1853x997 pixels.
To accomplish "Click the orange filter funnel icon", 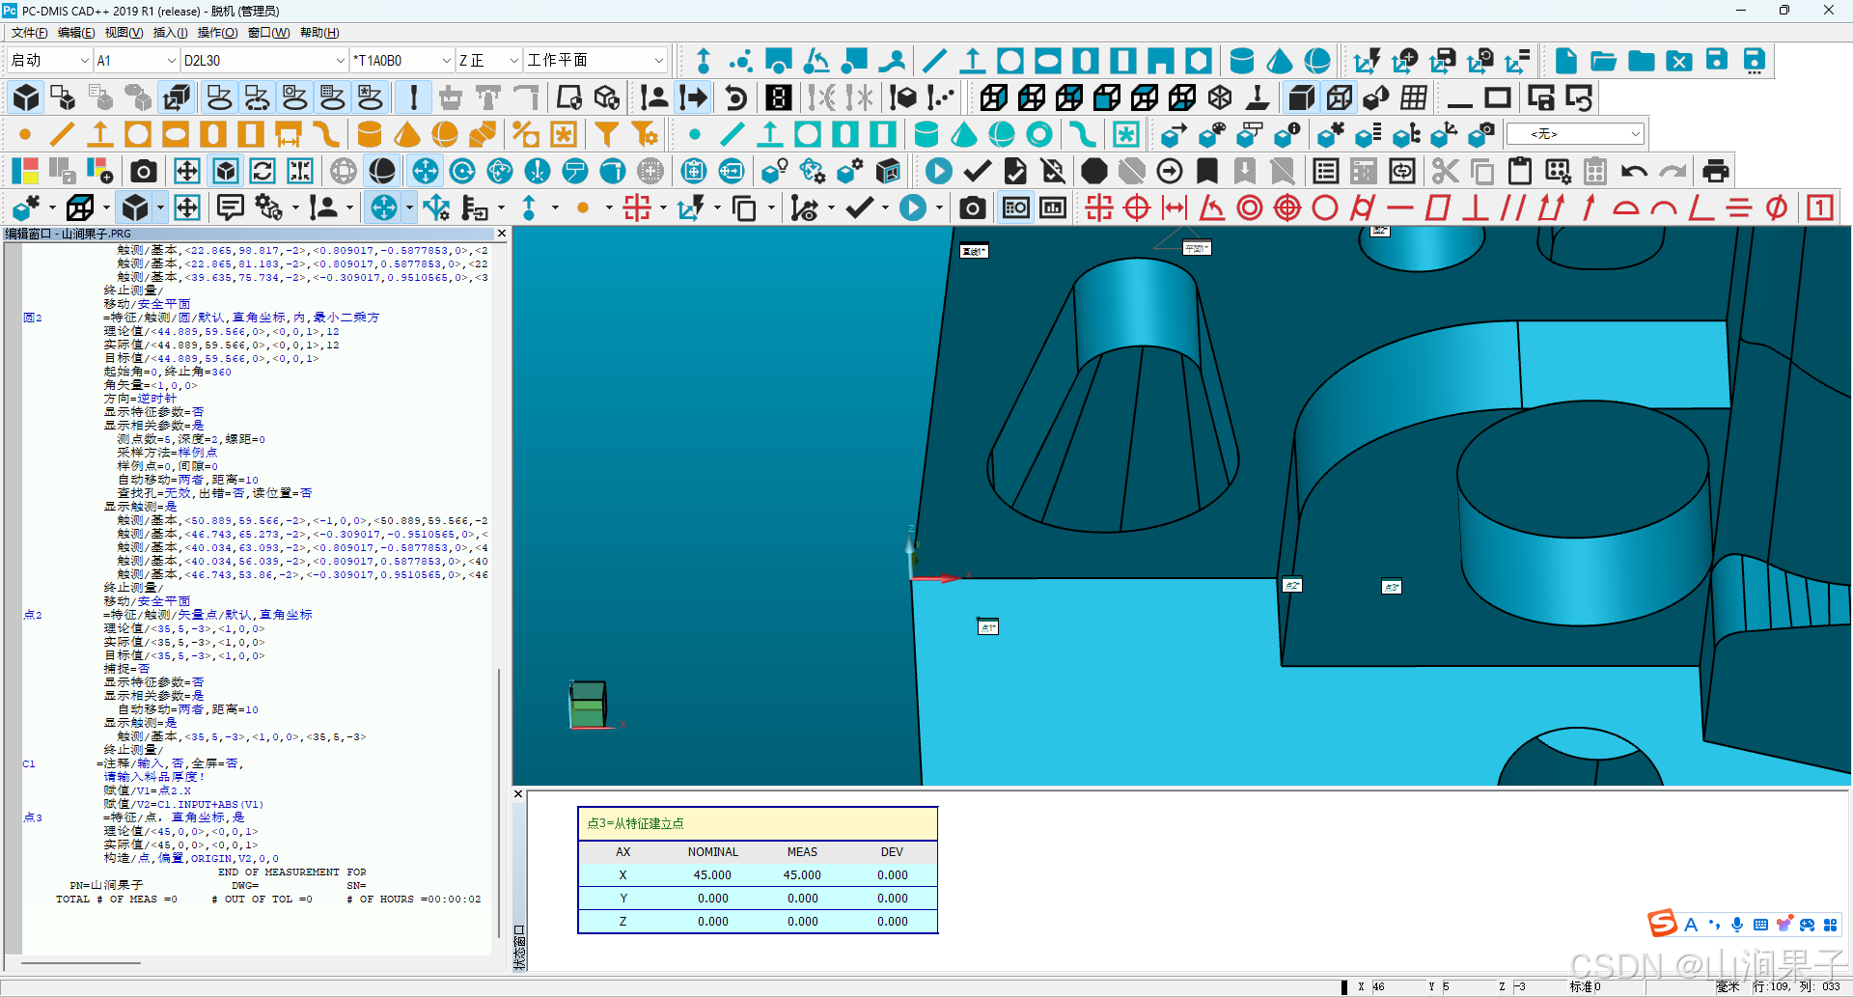I will (606, 134).
